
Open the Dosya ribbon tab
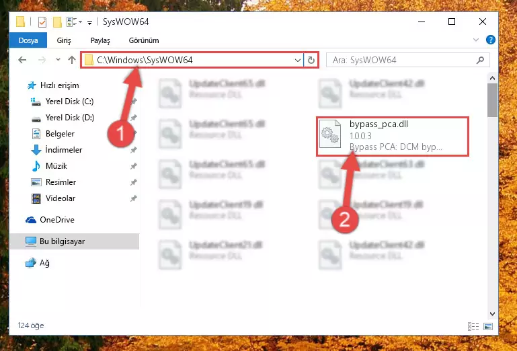click(x=28, y=40)
